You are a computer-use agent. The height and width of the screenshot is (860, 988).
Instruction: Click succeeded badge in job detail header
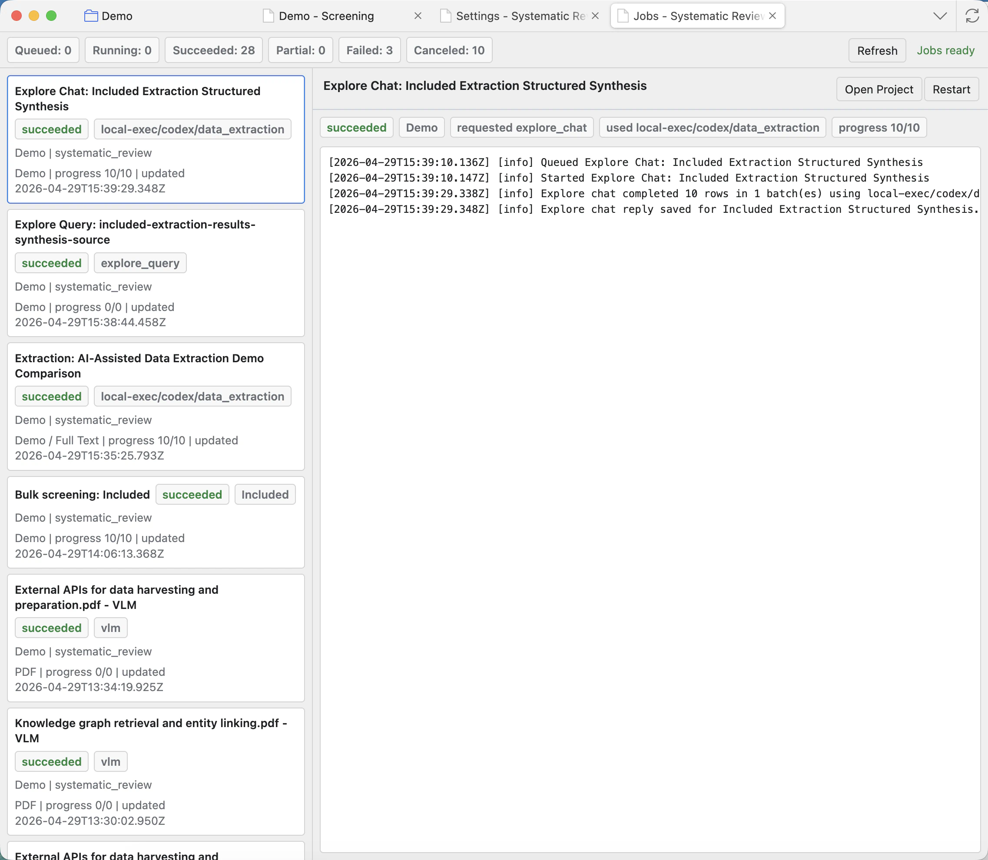click(357, 127)
